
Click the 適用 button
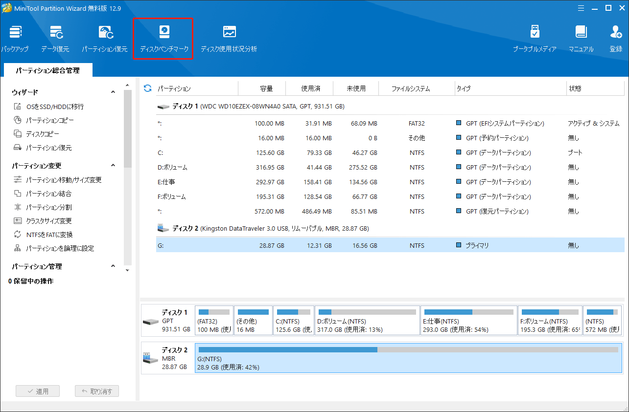pos(38,391)
